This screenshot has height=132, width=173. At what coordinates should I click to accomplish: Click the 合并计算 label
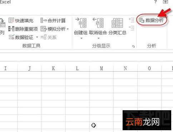56,21
